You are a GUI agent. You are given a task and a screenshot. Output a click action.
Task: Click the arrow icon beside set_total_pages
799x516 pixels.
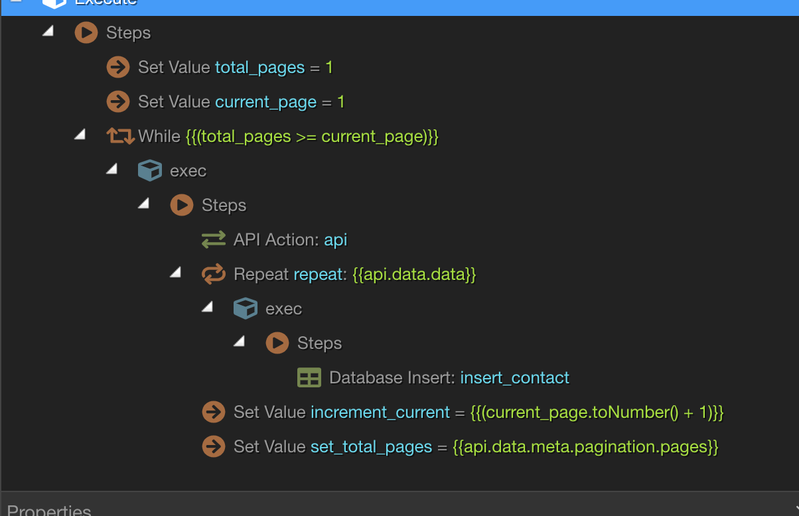coord(214,446)
